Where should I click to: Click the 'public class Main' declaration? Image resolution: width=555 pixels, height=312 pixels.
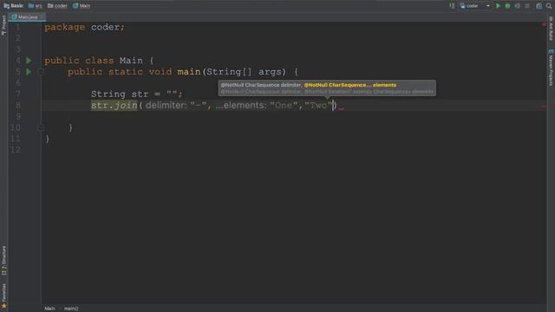coord(94,61)
